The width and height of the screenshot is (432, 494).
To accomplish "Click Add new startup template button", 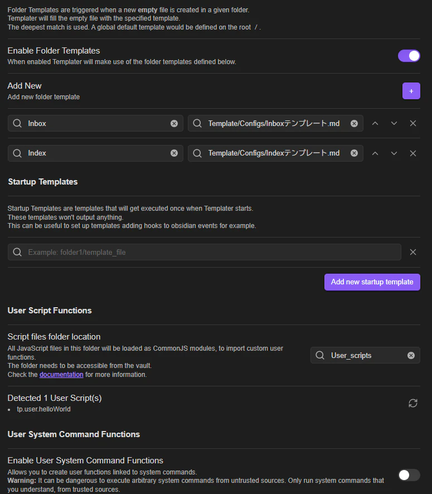I will 372,282.
